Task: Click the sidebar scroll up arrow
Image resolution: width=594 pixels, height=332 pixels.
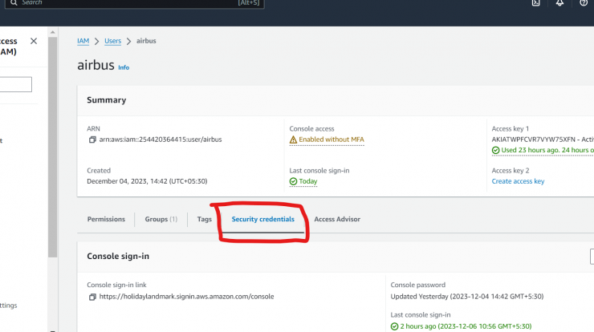Action: tap(53, 32)
